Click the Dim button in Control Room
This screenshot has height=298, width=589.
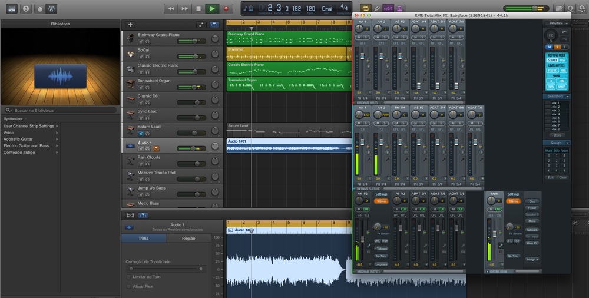pos(532,201)
